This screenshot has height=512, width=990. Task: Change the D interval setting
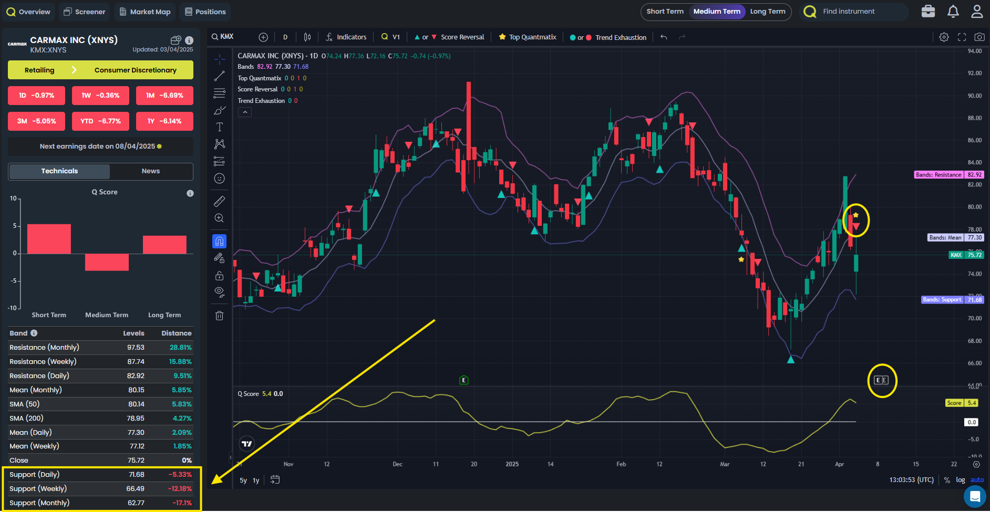pos(285,37)
